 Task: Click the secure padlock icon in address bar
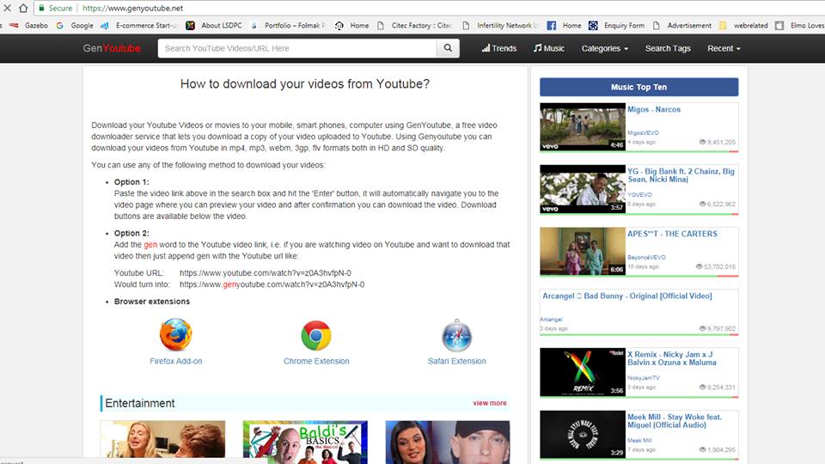[x=41, y=8]
